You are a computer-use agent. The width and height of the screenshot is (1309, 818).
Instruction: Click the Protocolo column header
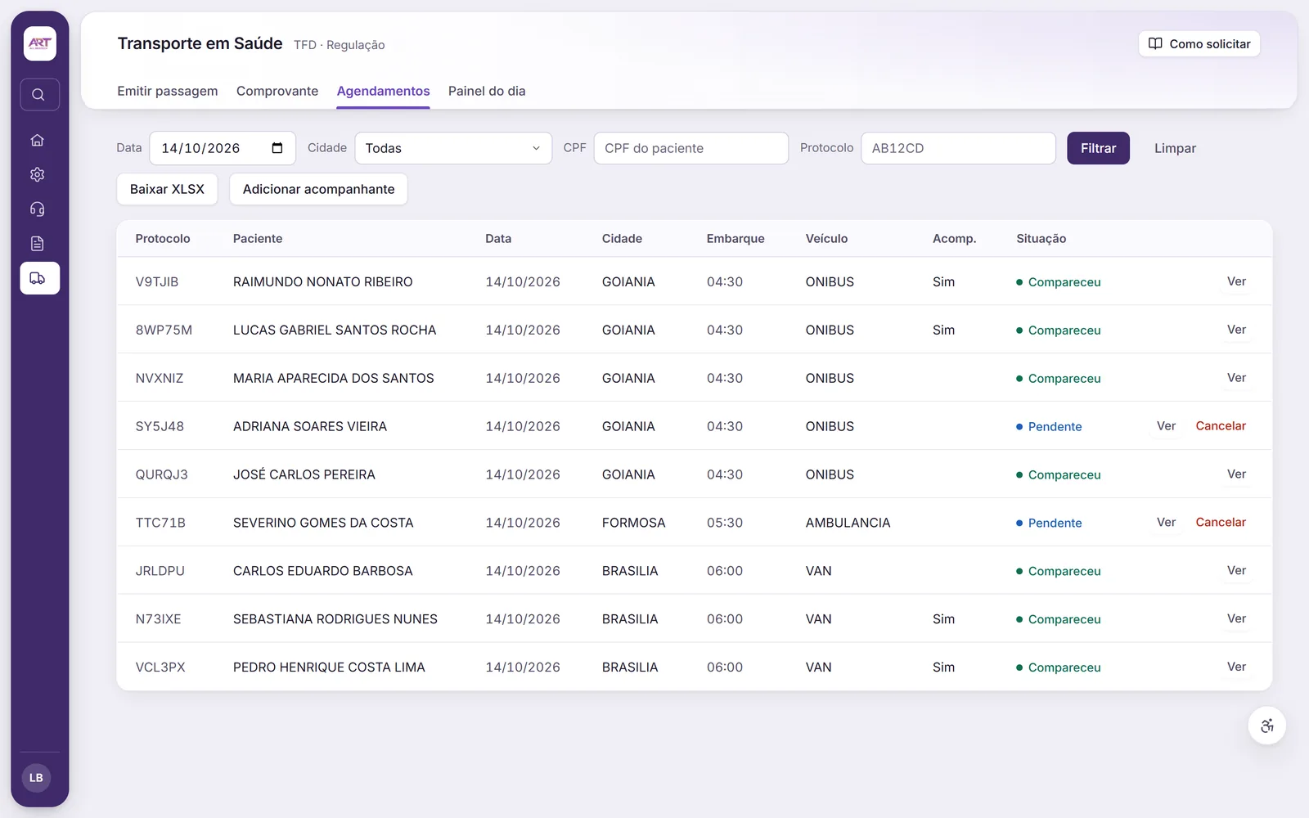click(163, 239)
